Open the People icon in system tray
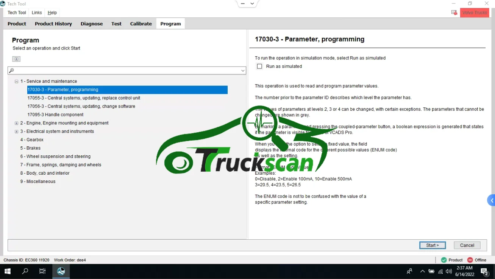The height and width of the screenshot is (279, 495). coord(409,271)
